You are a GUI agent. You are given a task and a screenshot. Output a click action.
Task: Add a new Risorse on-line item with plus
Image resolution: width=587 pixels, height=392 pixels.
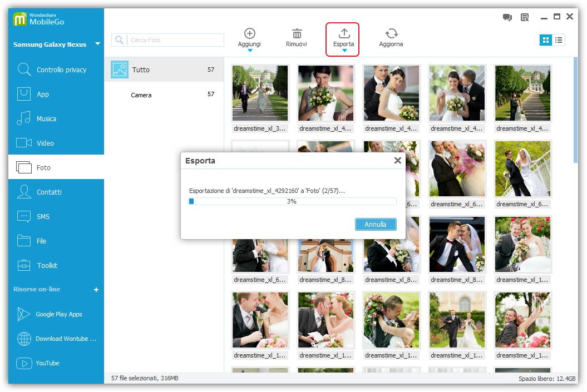(96, 290)
